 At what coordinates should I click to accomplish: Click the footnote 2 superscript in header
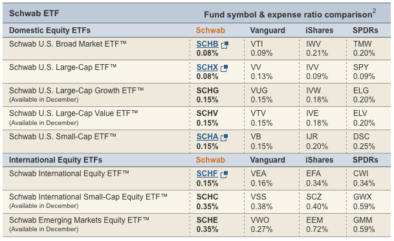click(374, 11)
